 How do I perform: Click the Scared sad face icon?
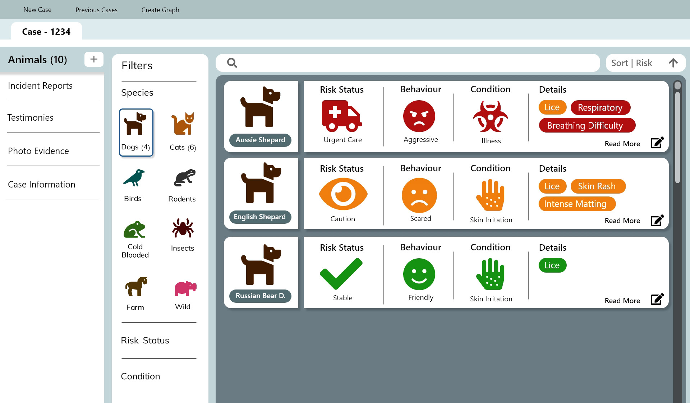(419, 195)
